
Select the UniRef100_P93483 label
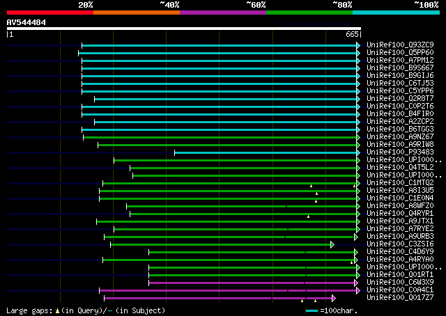click(400, 152)
